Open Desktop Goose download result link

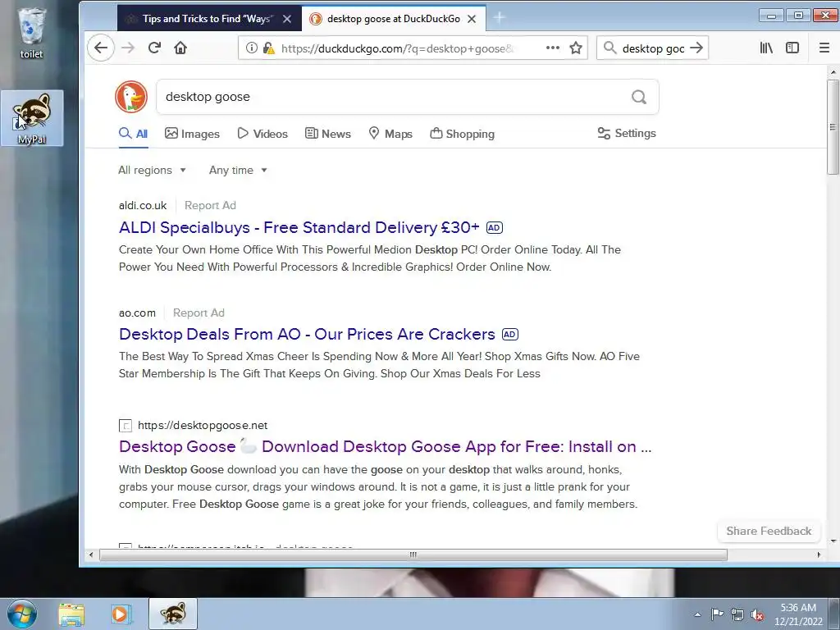pyautogui.click(x=386, y=447)
